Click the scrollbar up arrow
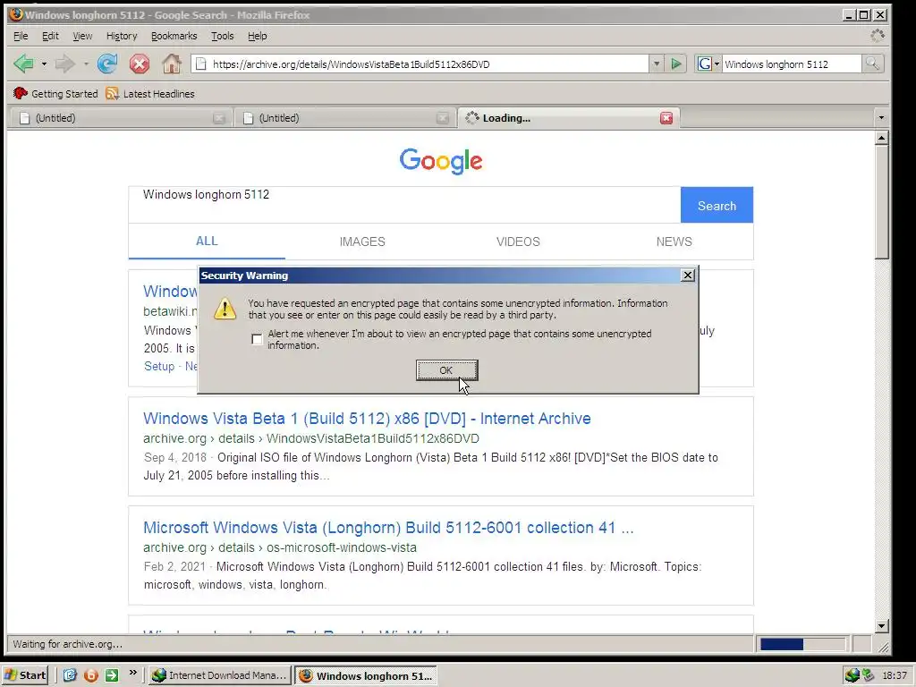Viewport: 916px width, 687px height. tap(881, 139)
